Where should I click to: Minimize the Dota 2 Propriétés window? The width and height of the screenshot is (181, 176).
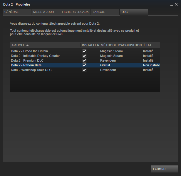point(172,5)
